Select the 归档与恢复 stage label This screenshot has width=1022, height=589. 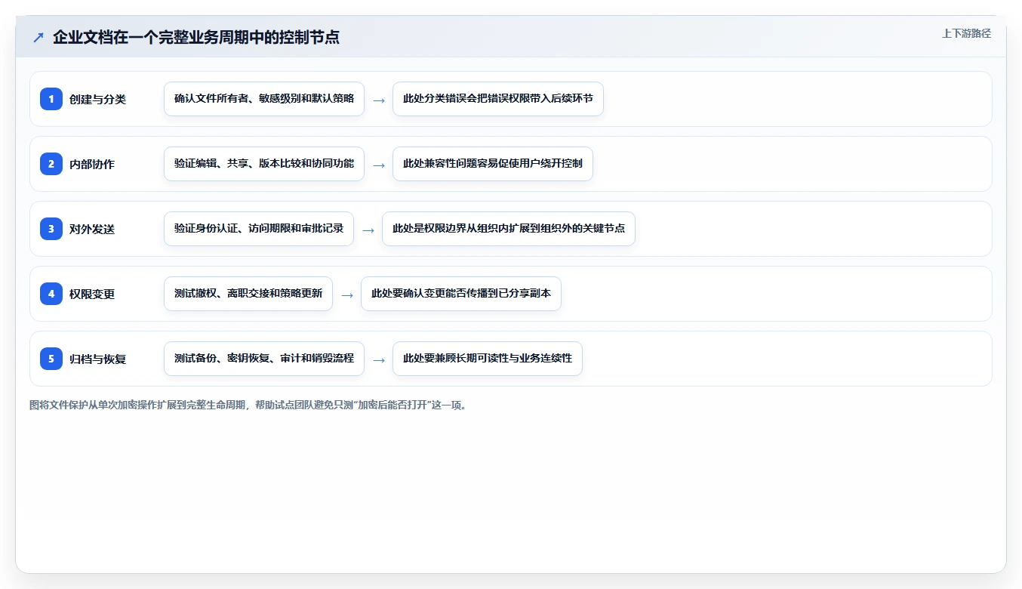97,359
